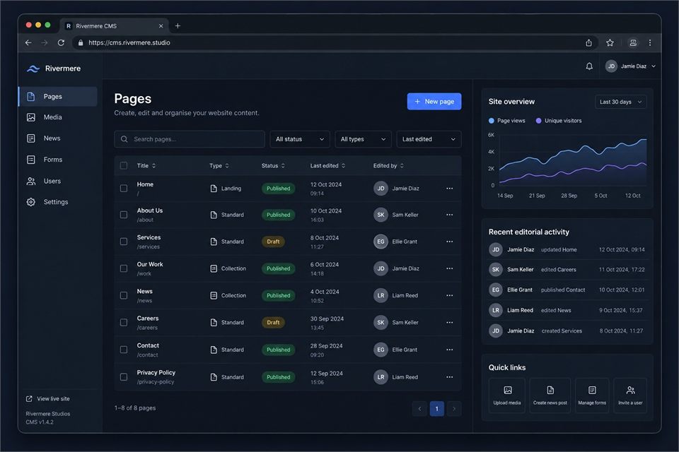Close the Rivermere CMS tab
Image resolution: width=679 pixels, height=452 pixels.
tap(161, 26)
